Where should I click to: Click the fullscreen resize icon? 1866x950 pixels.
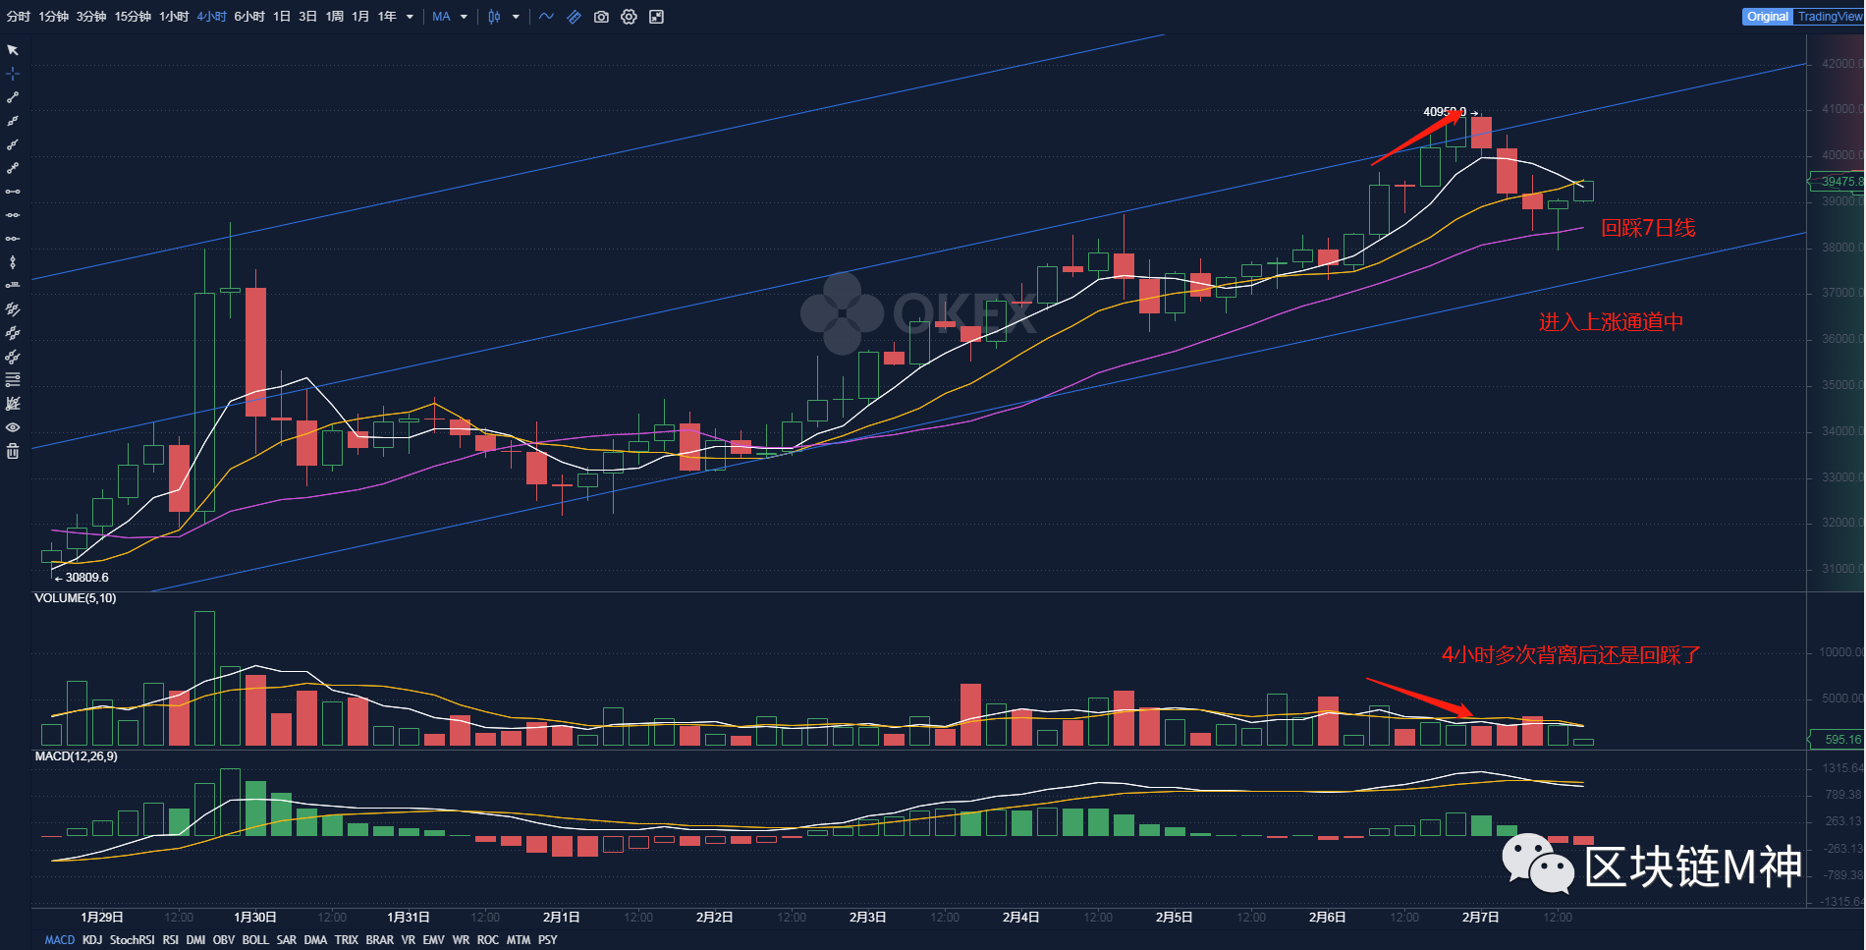tap(656, 17)
